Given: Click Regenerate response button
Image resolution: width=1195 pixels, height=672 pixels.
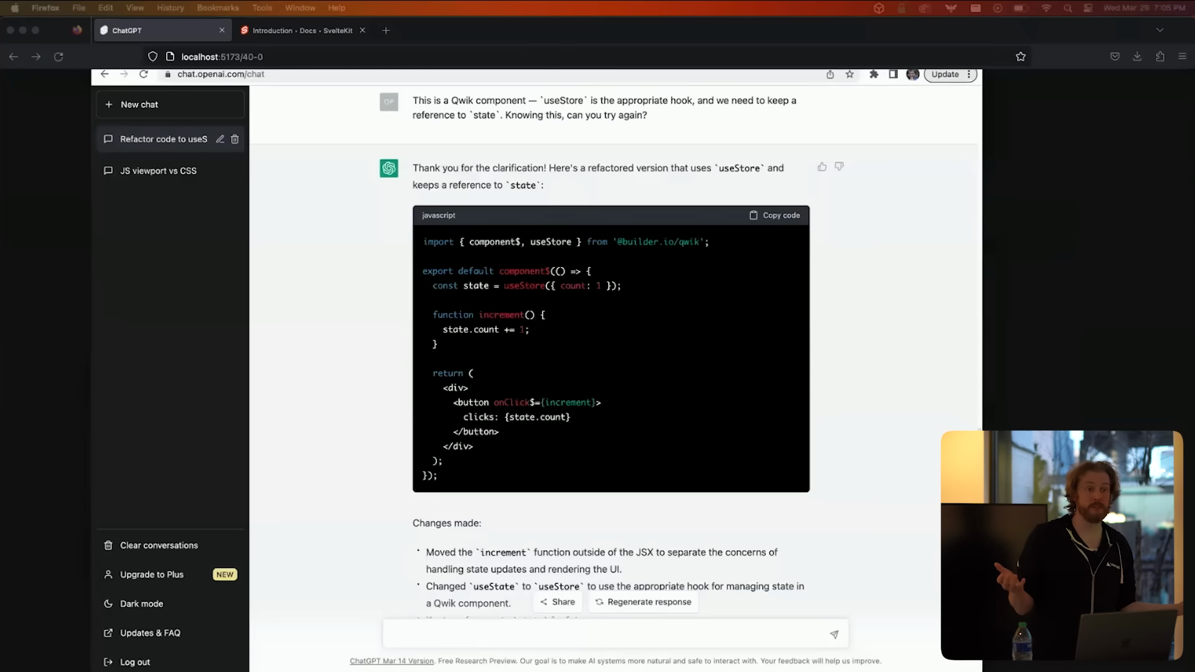Looking at the screenshot, I should click(643, 602).
